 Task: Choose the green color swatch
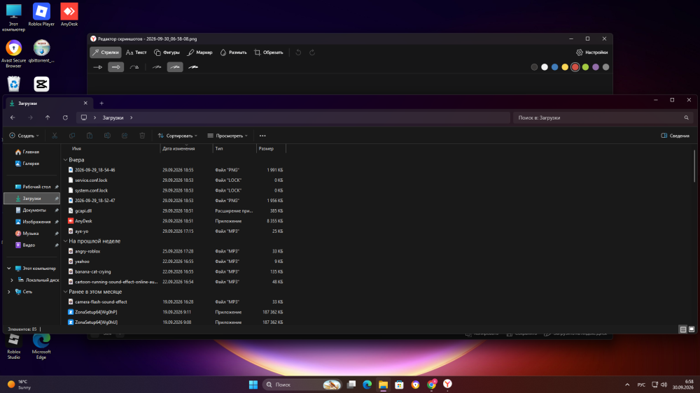(585, 67)
